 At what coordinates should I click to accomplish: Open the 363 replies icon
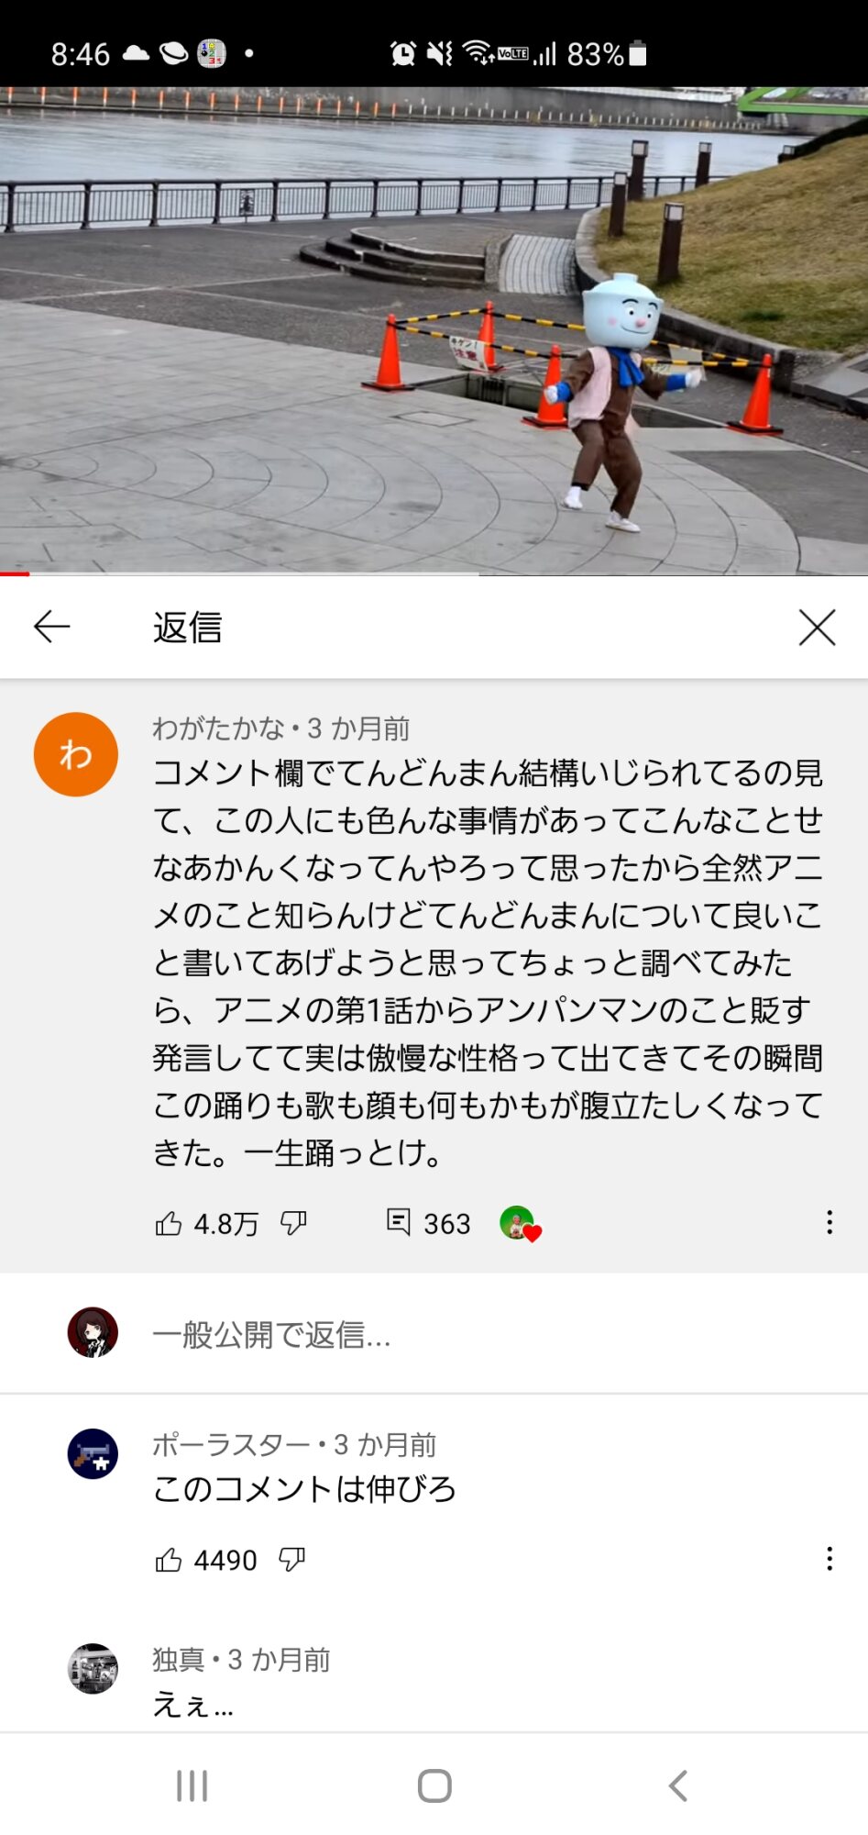point(398,1222)
